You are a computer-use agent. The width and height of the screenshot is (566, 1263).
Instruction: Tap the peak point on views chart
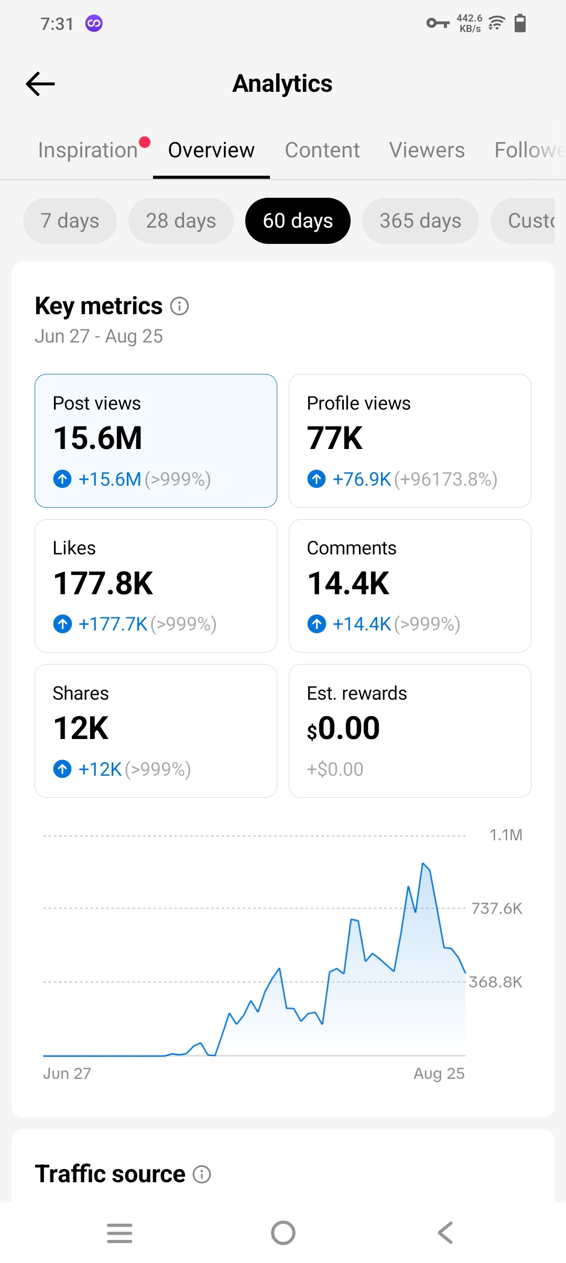tap(423, 863)
